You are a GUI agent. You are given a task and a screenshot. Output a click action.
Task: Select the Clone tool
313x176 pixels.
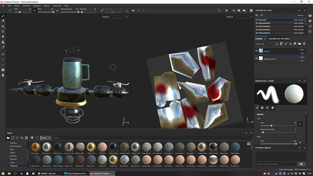(x=3, y=42)
